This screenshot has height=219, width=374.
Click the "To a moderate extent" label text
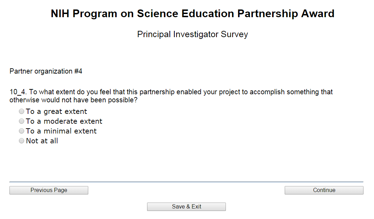tap(64, 121)
